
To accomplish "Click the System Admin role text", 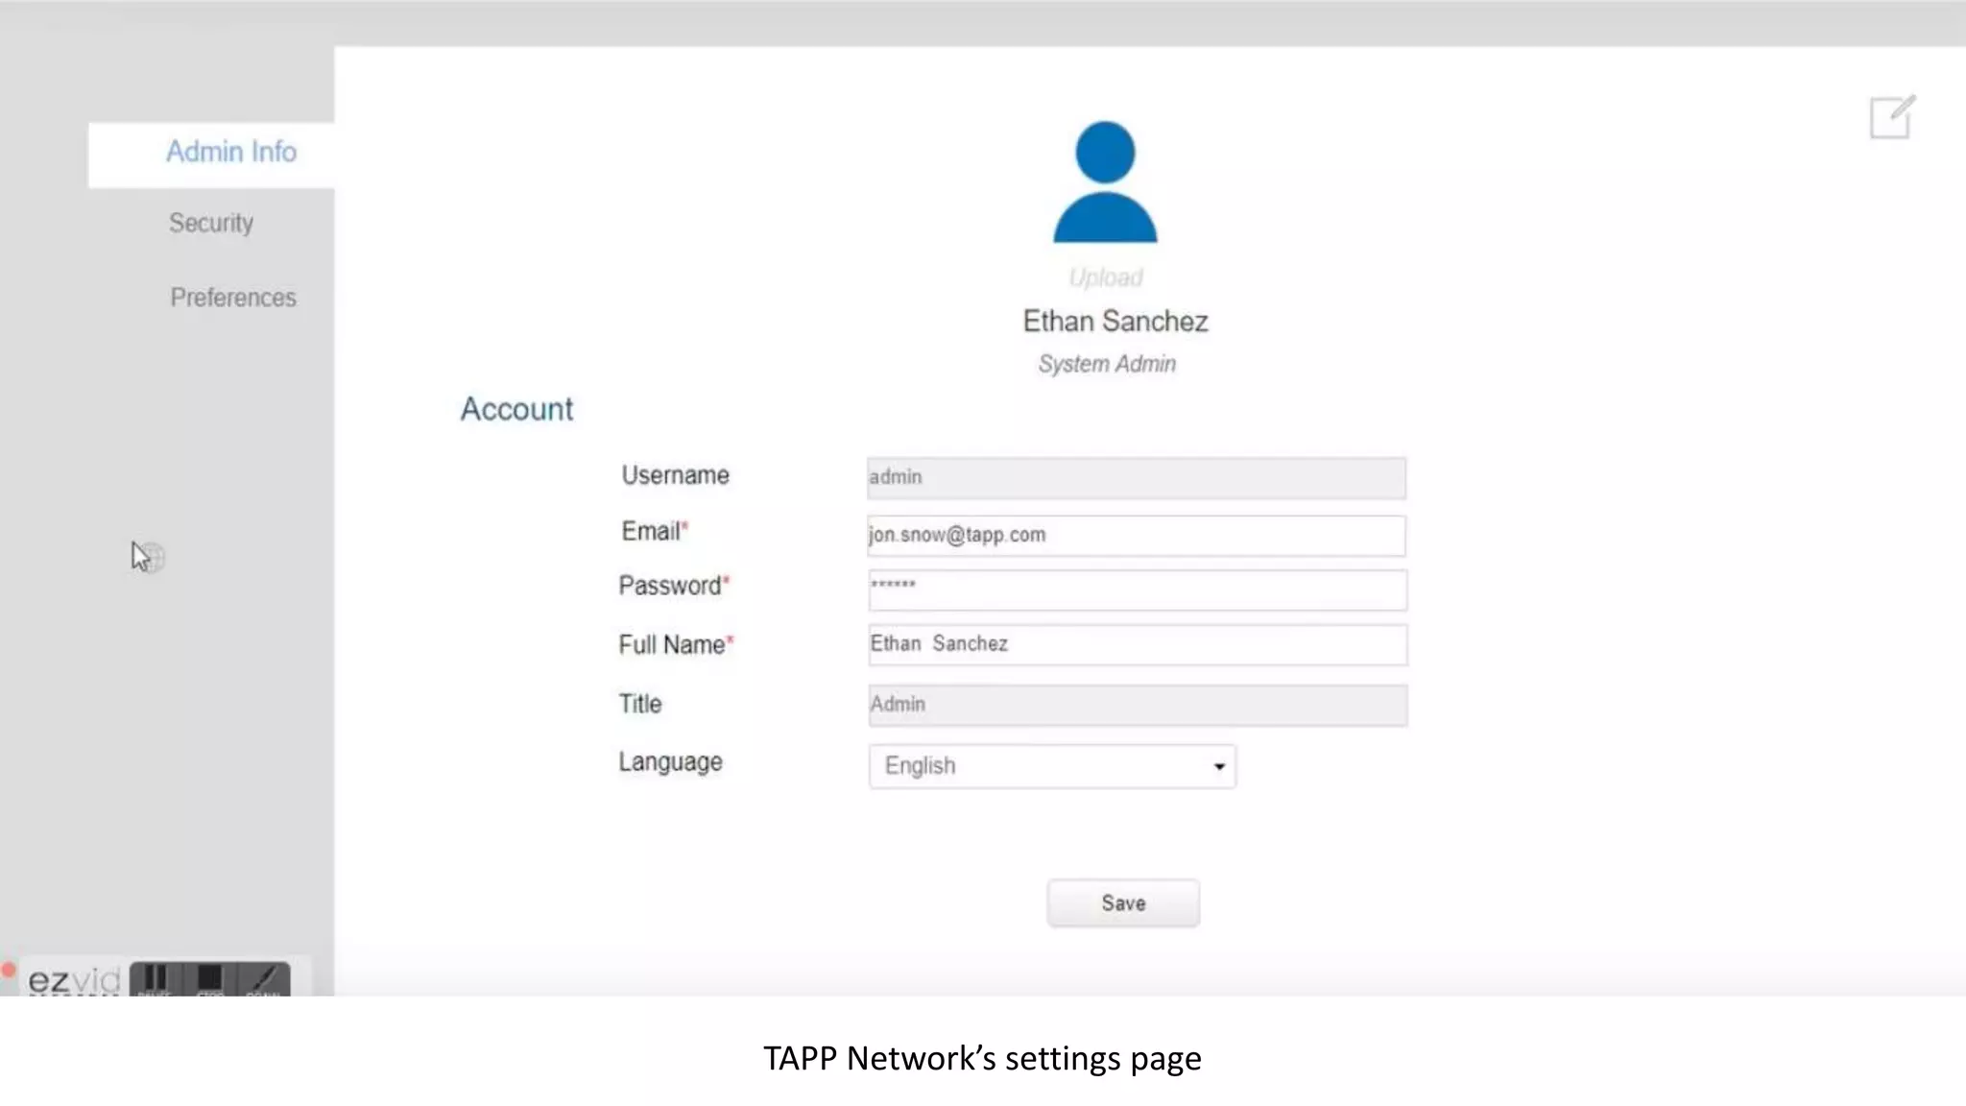I will point(1107,364).
